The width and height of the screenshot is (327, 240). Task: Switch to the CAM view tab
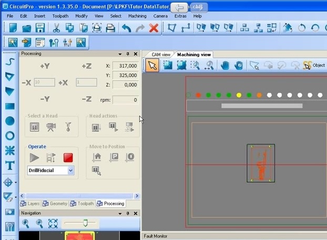coord(161,54)
